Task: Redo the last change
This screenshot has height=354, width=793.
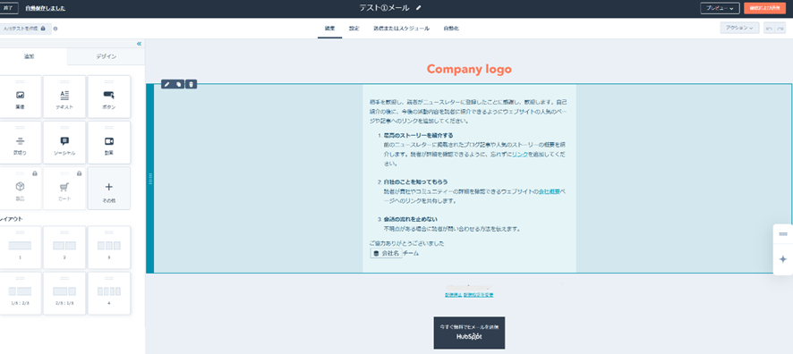Action: click(x=780, y=29)
